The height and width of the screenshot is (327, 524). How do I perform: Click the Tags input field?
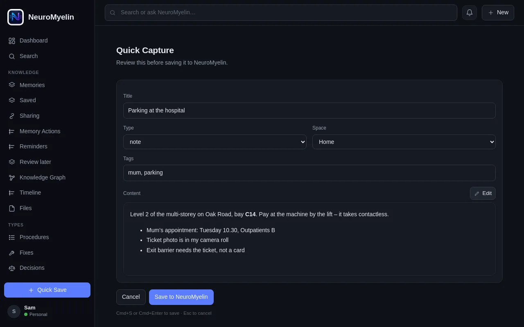[309, 173]
